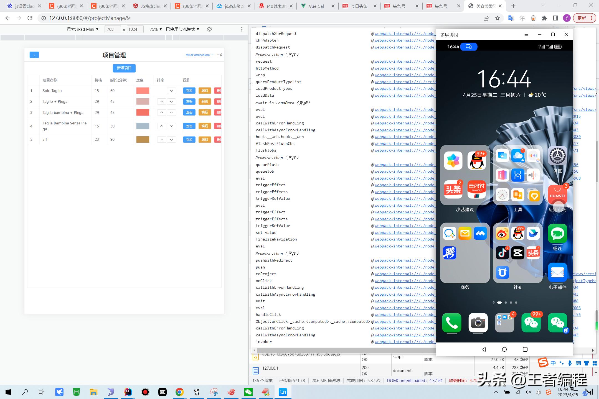Tap the Camera app in phone dock
Viewport: 599px width, 399px height.
[x=478, y=323]
